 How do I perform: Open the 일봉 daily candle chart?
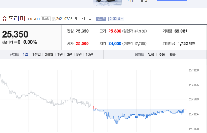pyautogui.click(x=151, y=54)
